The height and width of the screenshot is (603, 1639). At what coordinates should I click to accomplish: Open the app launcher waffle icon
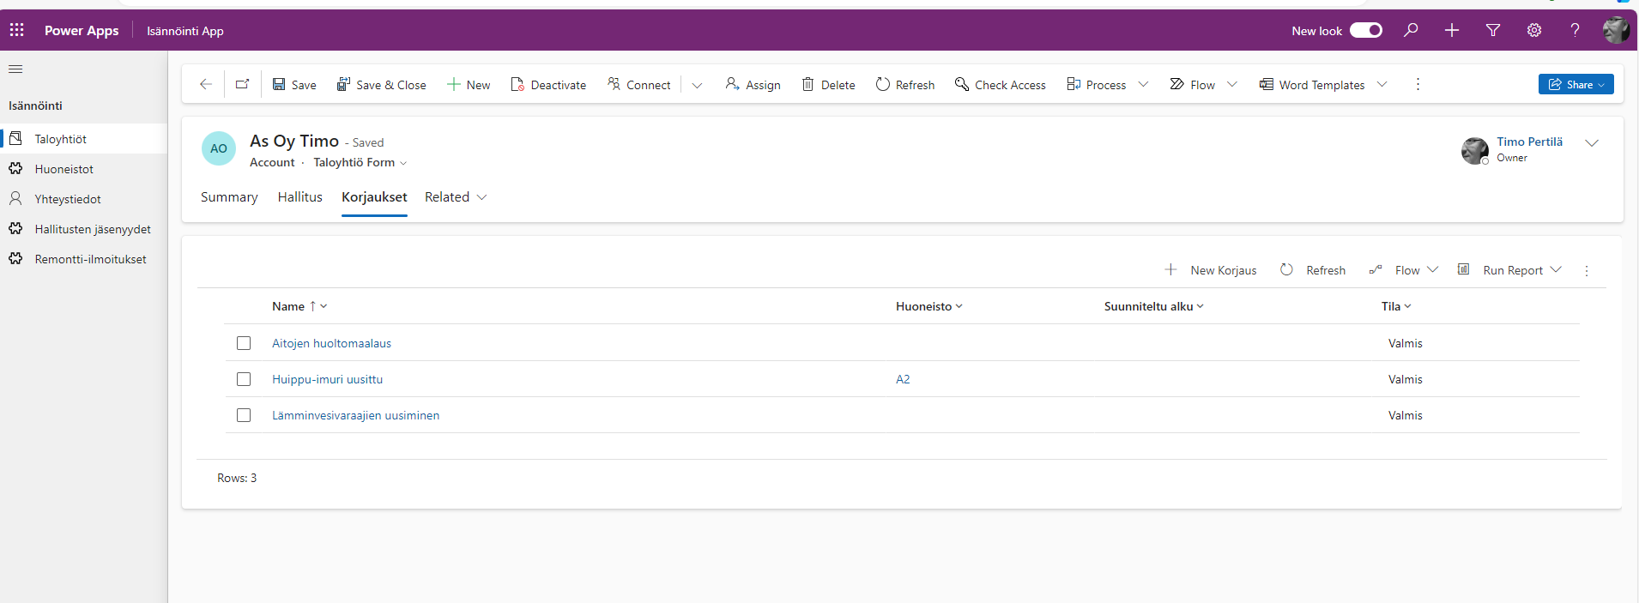(x=17, y=30)
